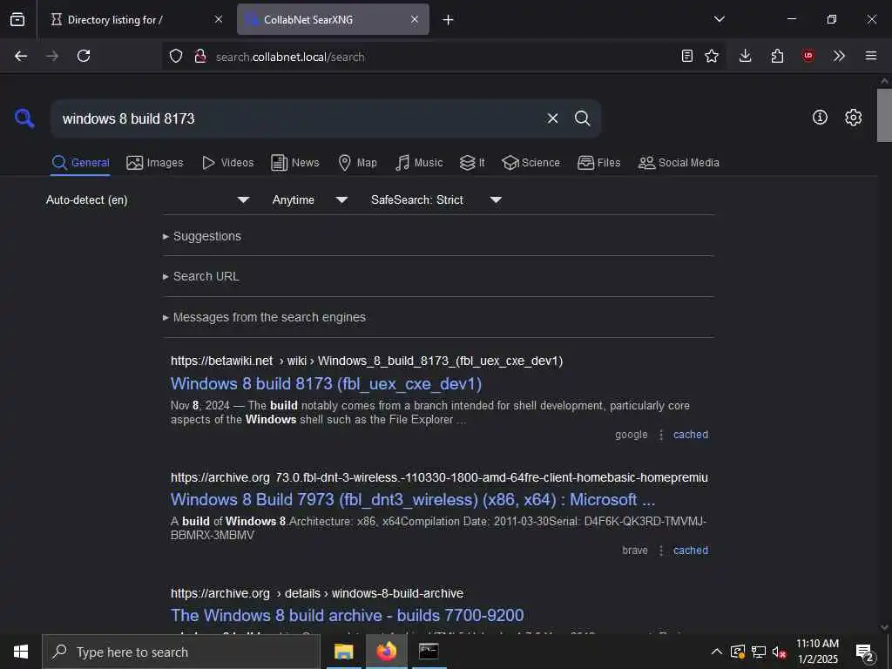Click the insecure connection padlock icon
This screenshot has height=669, width=892.
tap(200, 57)
